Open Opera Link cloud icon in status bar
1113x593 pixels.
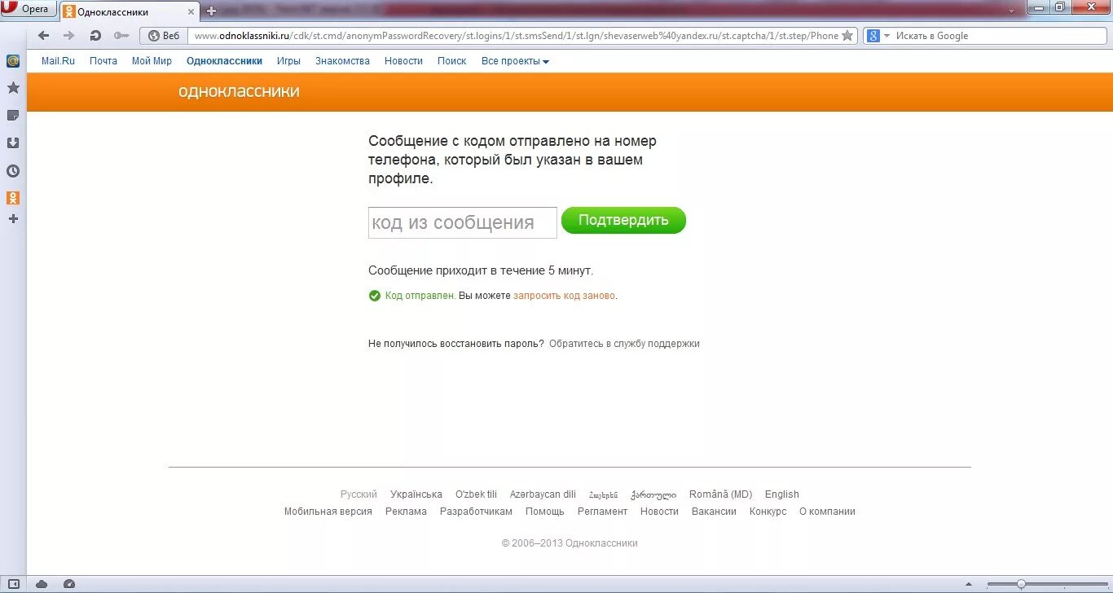click(x=42, y=584)
